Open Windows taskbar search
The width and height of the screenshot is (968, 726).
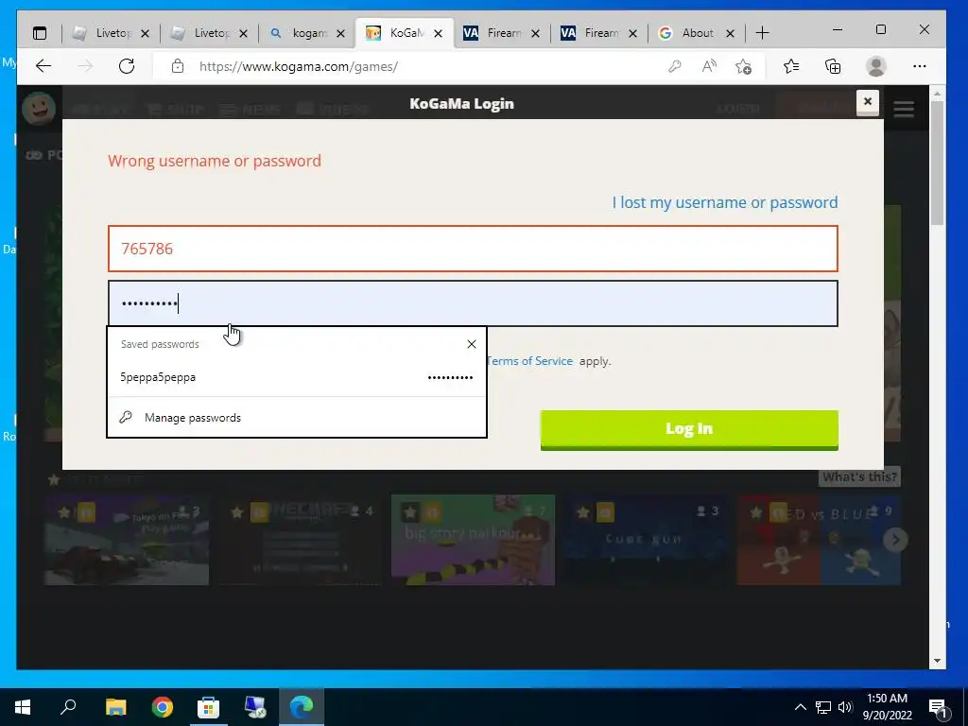click(68, 707)
